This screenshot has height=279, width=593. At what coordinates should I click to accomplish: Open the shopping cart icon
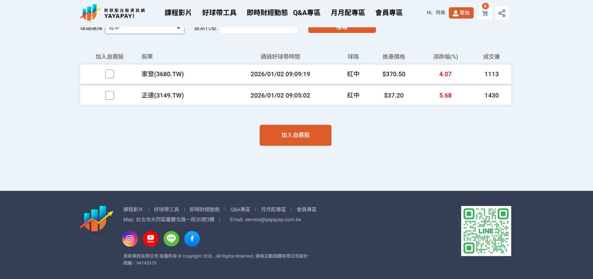(485, 13)
